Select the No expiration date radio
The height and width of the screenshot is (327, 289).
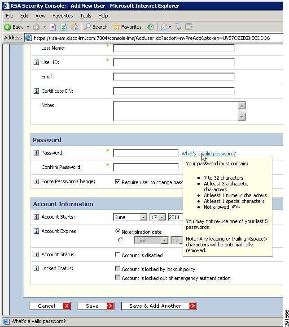click(118, 231)
